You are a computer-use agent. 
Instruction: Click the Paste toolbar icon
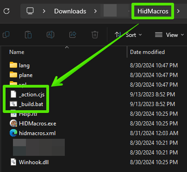[28, 35]
